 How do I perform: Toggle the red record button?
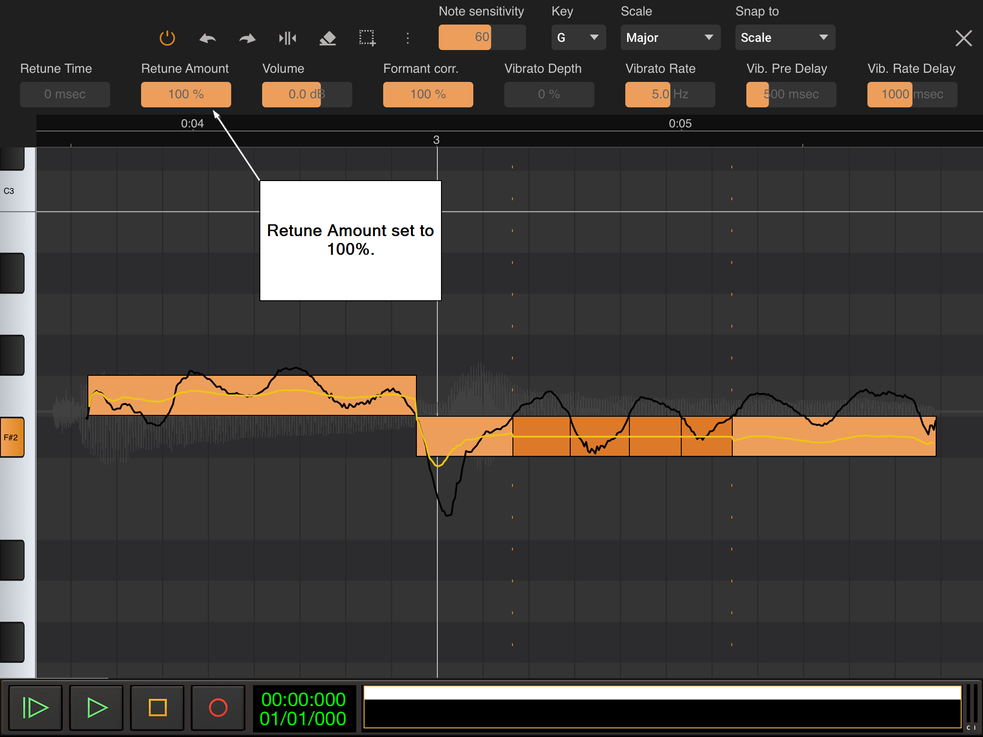point(218,708)
